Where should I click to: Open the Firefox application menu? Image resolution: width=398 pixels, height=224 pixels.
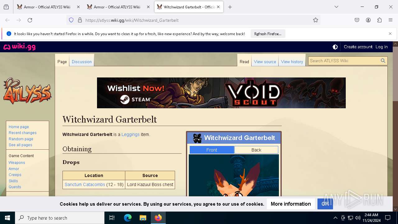tap(391, 20)
